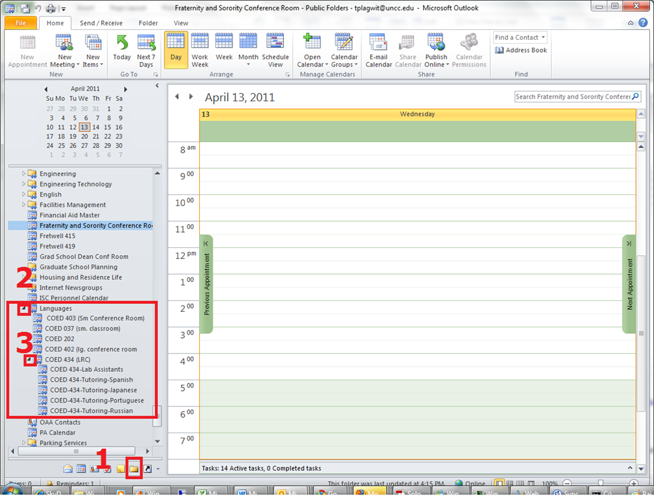Select COED-434-Tutoring-Japanese calendar
The image size is (654, 501).
[x=93, y=390]
